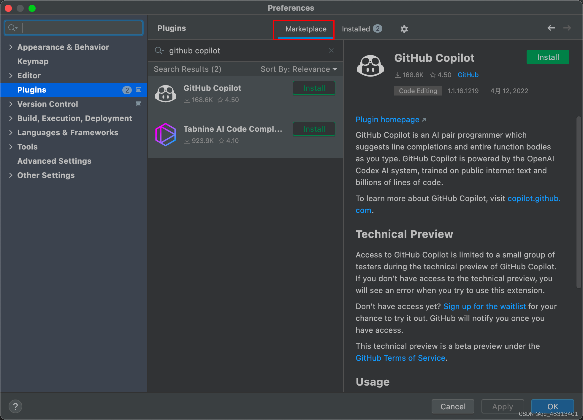Open the Plugin homepage link

click(x=387, y=120)
